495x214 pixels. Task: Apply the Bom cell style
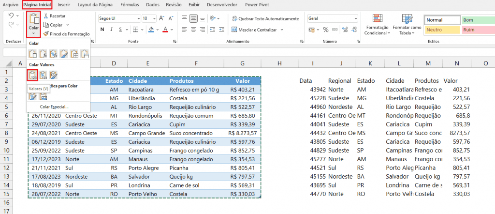(x=478, y=20)
